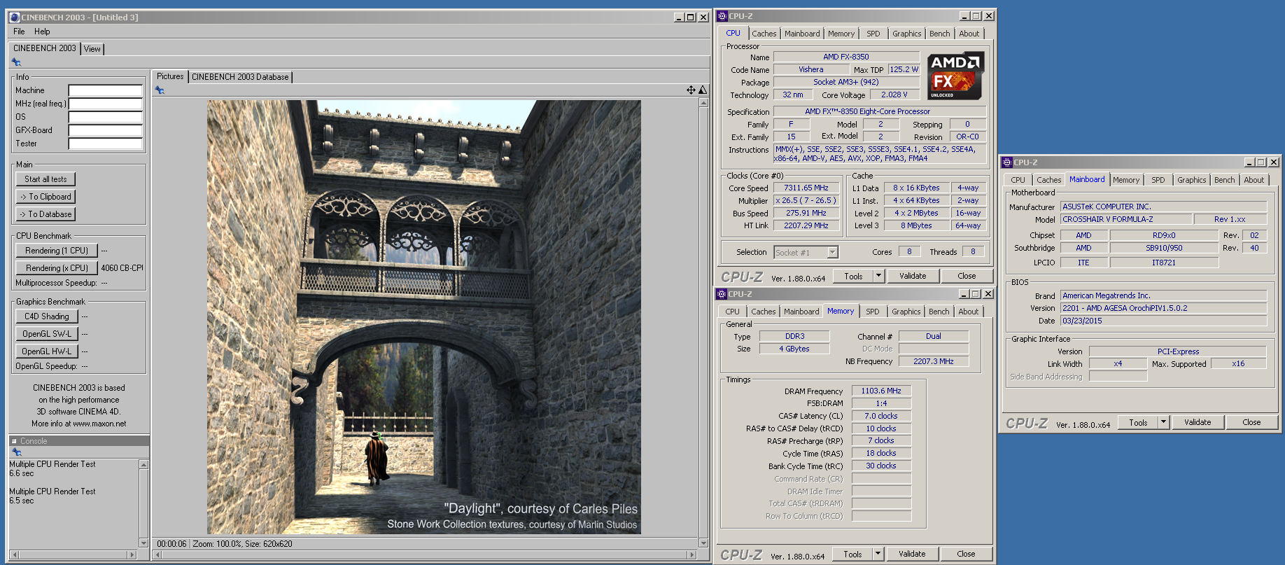The image size is (1285, 565).
Task: Select the Pictures tab
Action: pyautogui.click(x=170, y=76)
